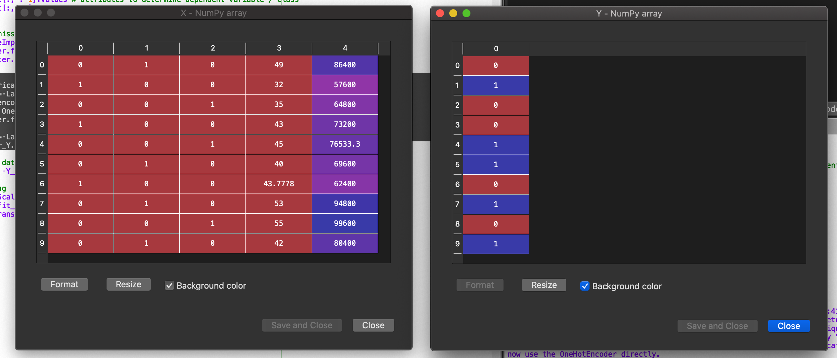The width and height of the screenshot is (837, 358).
Task: Disable Background color in X array window
Action: coord(170,286)
